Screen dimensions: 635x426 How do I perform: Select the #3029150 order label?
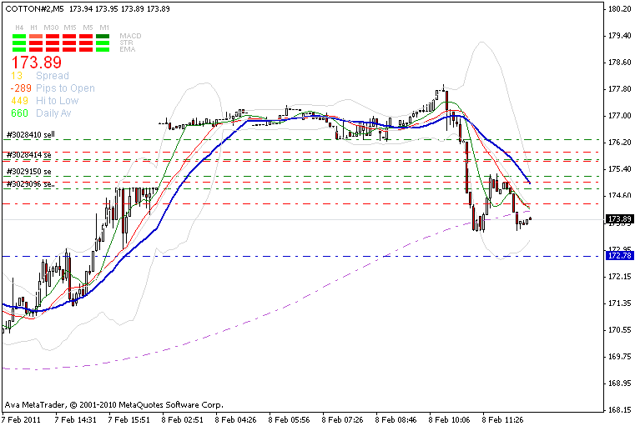pos(29,171)
